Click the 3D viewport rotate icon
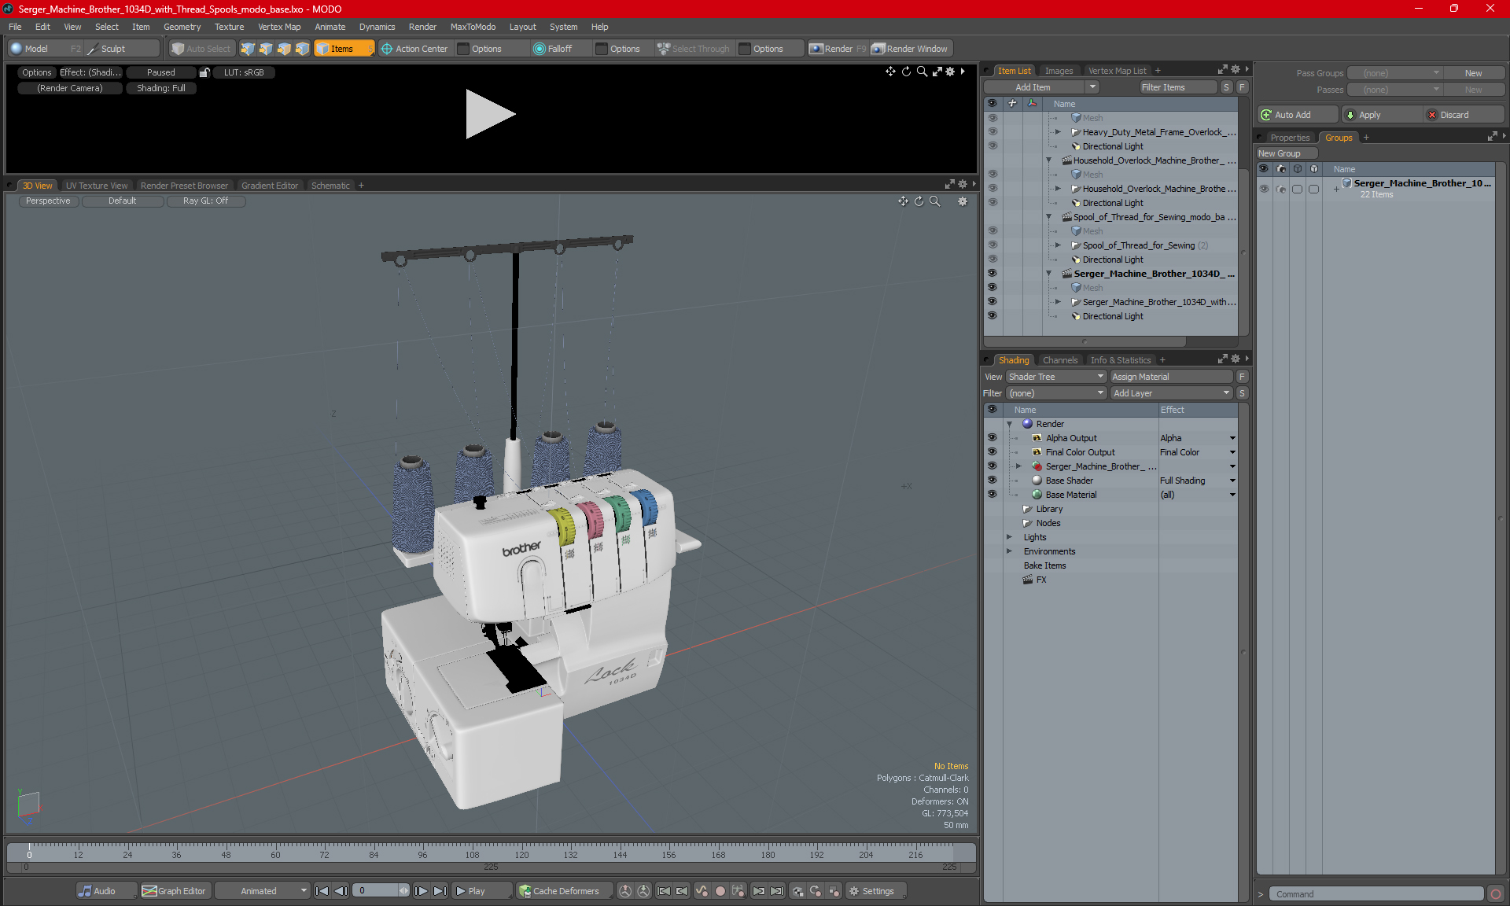The height and width of the screenshot is (906, 1510). tap(919, 201)
